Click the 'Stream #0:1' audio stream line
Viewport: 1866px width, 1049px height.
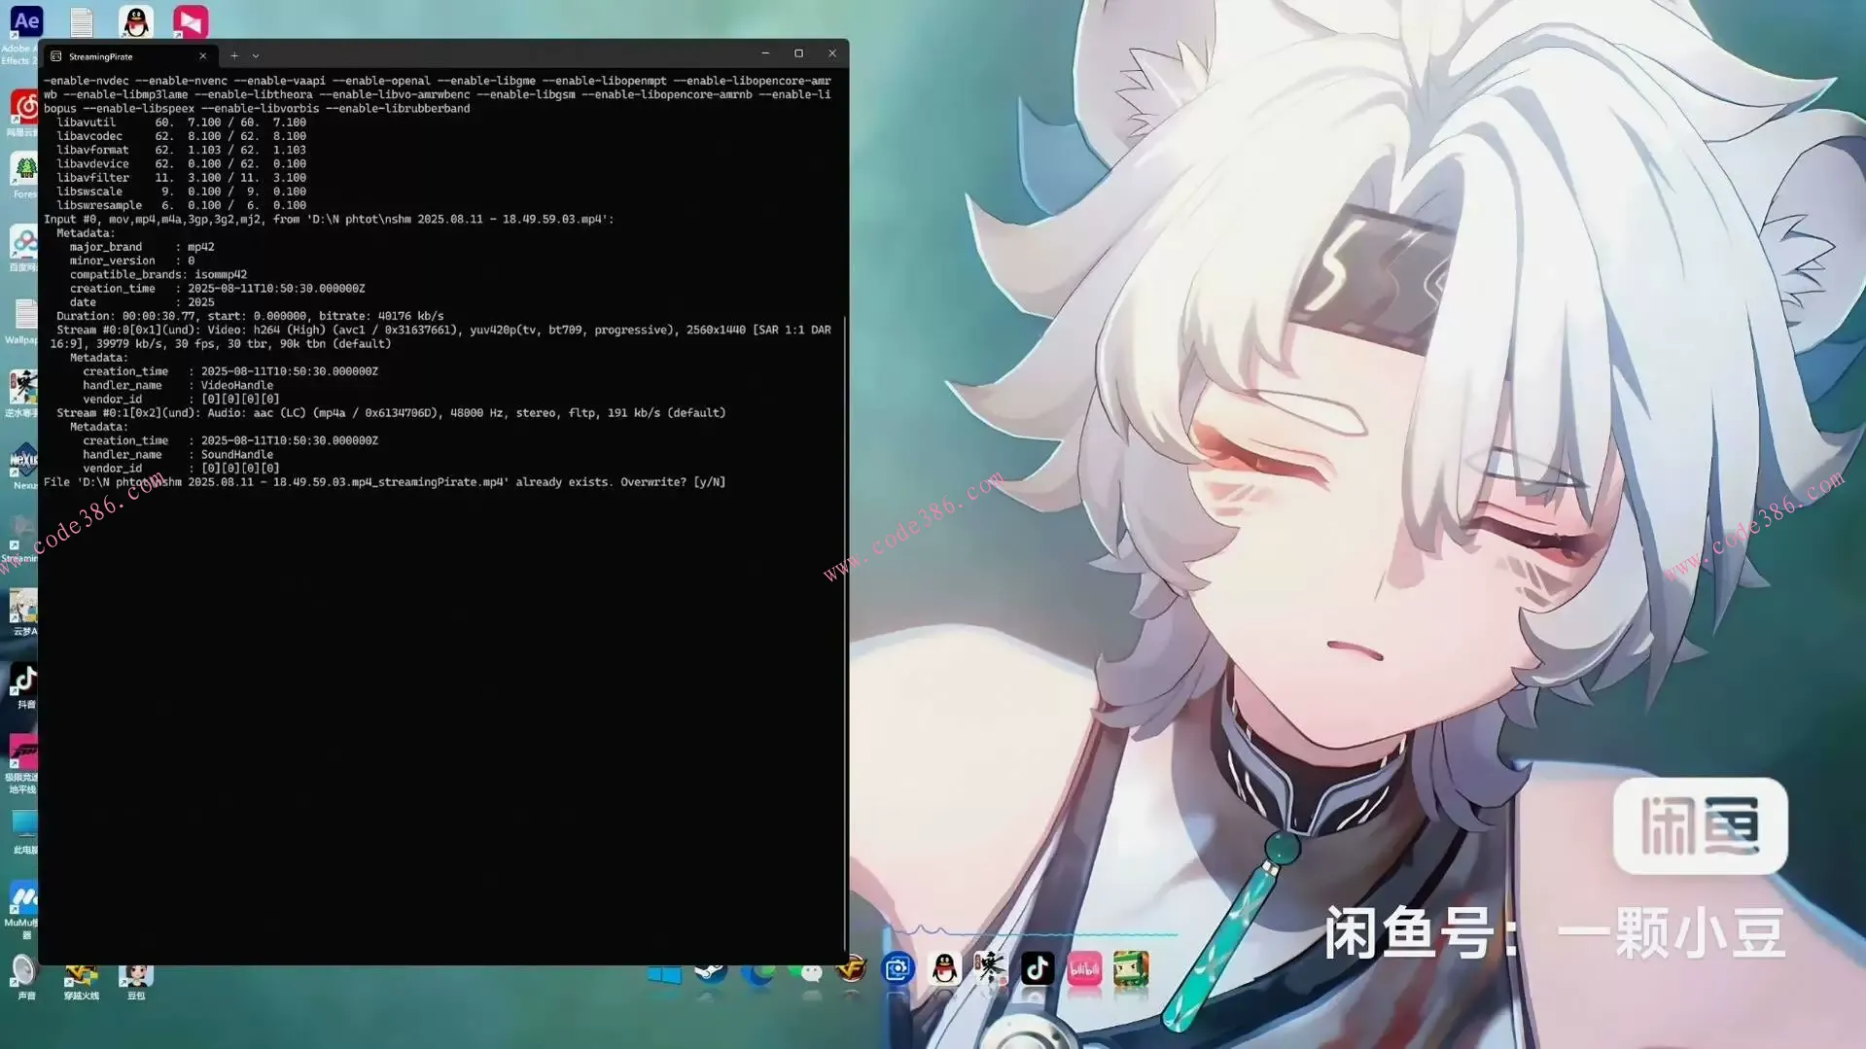click(x=391, y=413)
